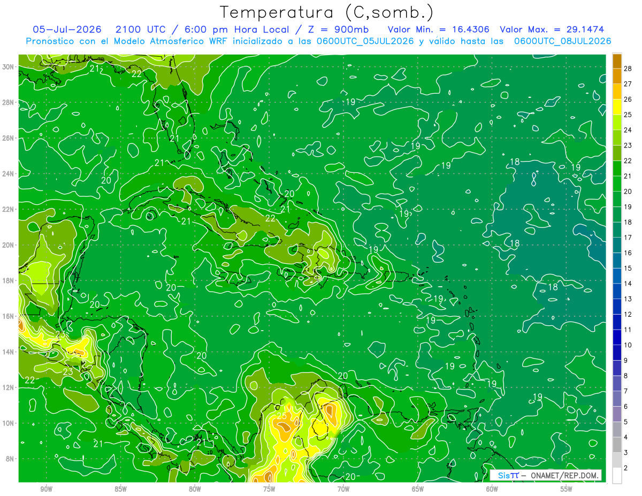Screen dimensions: 642x496
Task: Click color scale value '11'
Action: (x=628, y=330)
